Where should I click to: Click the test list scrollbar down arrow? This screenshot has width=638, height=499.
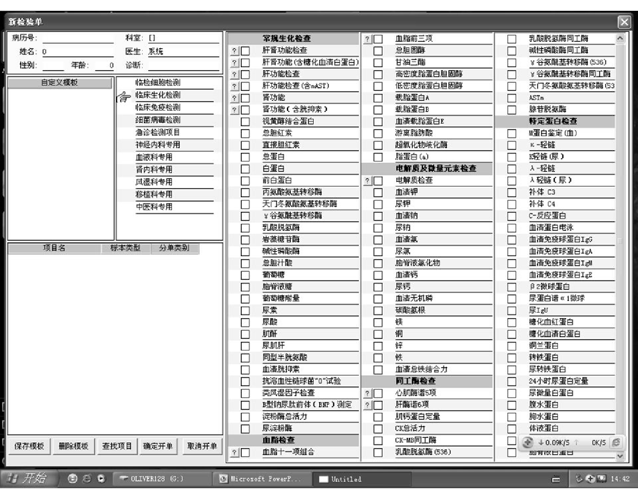point(620,456)
